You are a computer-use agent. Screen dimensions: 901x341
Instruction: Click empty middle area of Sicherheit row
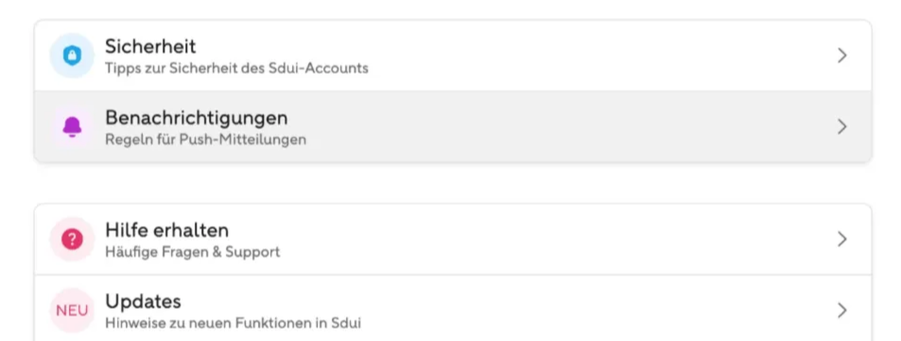coord(575,56)
